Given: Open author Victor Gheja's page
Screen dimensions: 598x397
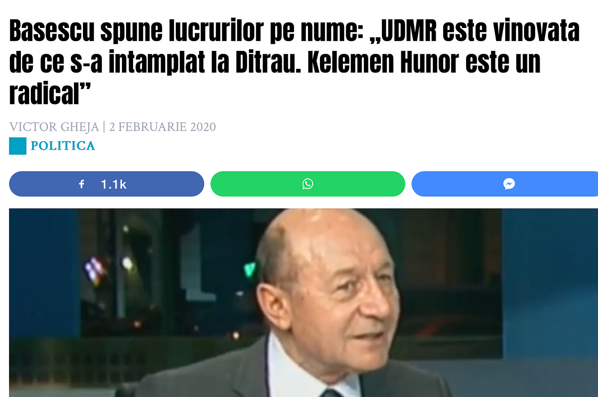Looking at the screenshot, I should pyautogui.click(x=54, y=127).
